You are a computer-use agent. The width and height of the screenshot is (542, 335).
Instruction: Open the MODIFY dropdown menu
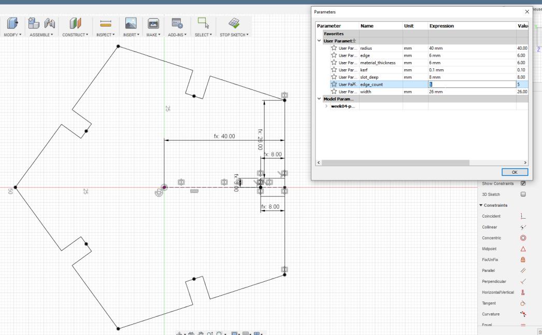(x=12, y=35)
